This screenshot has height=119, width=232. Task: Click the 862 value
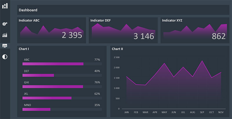pyautogui.click(x=219, y=36)
